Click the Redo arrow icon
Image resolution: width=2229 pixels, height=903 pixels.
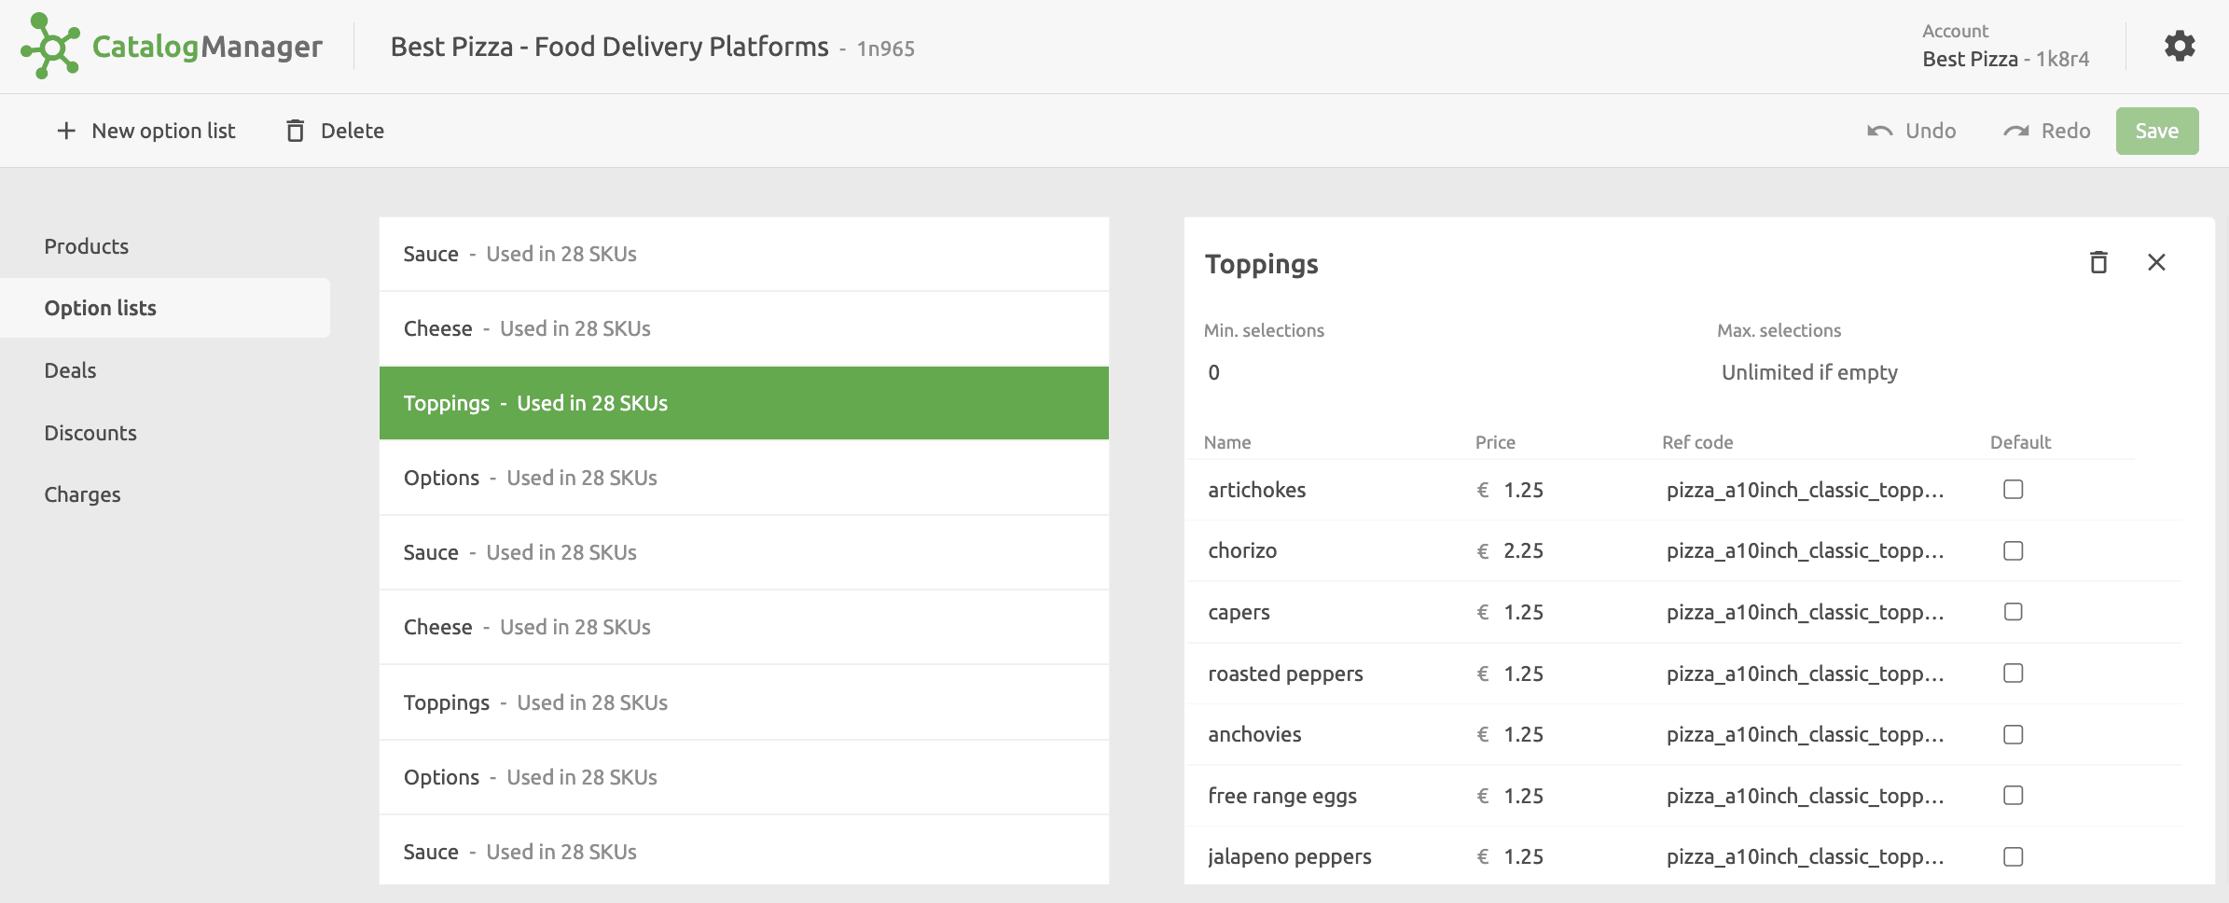(2014, 131)
